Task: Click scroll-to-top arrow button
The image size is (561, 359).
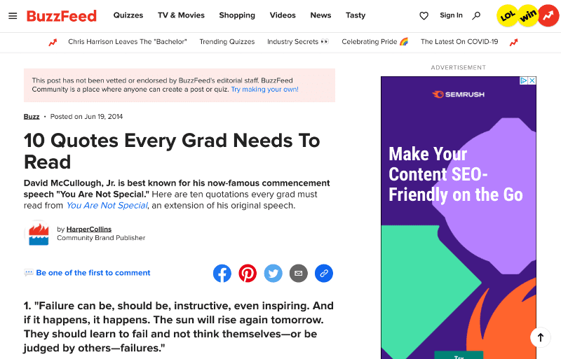Action: tap(540, 337)
